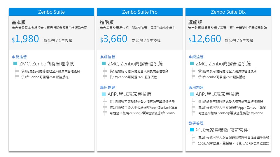
Task: Click the 旗艦版 plan title
Action: point(196,22)
